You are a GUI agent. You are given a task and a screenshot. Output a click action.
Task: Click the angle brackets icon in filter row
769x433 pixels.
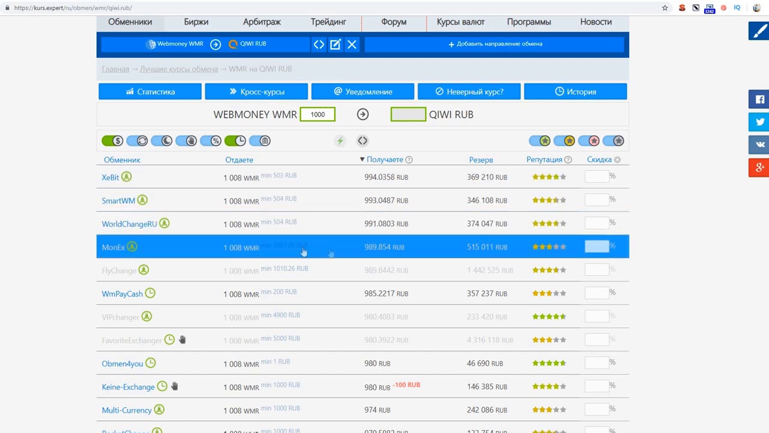[x=362, y=141]
